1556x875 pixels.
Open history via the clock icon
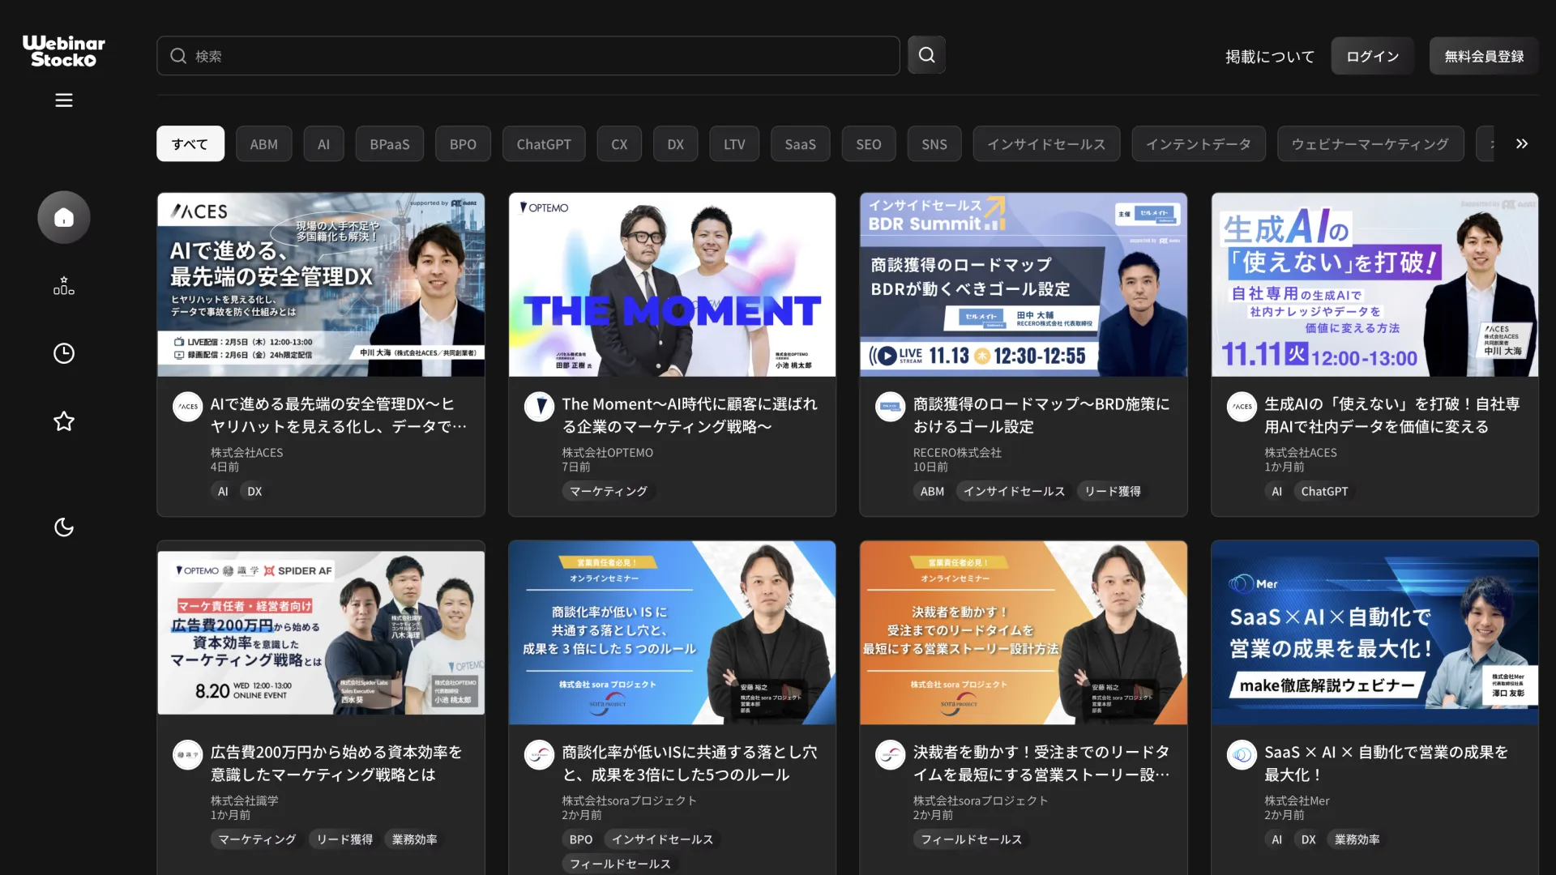click(63, 353)
